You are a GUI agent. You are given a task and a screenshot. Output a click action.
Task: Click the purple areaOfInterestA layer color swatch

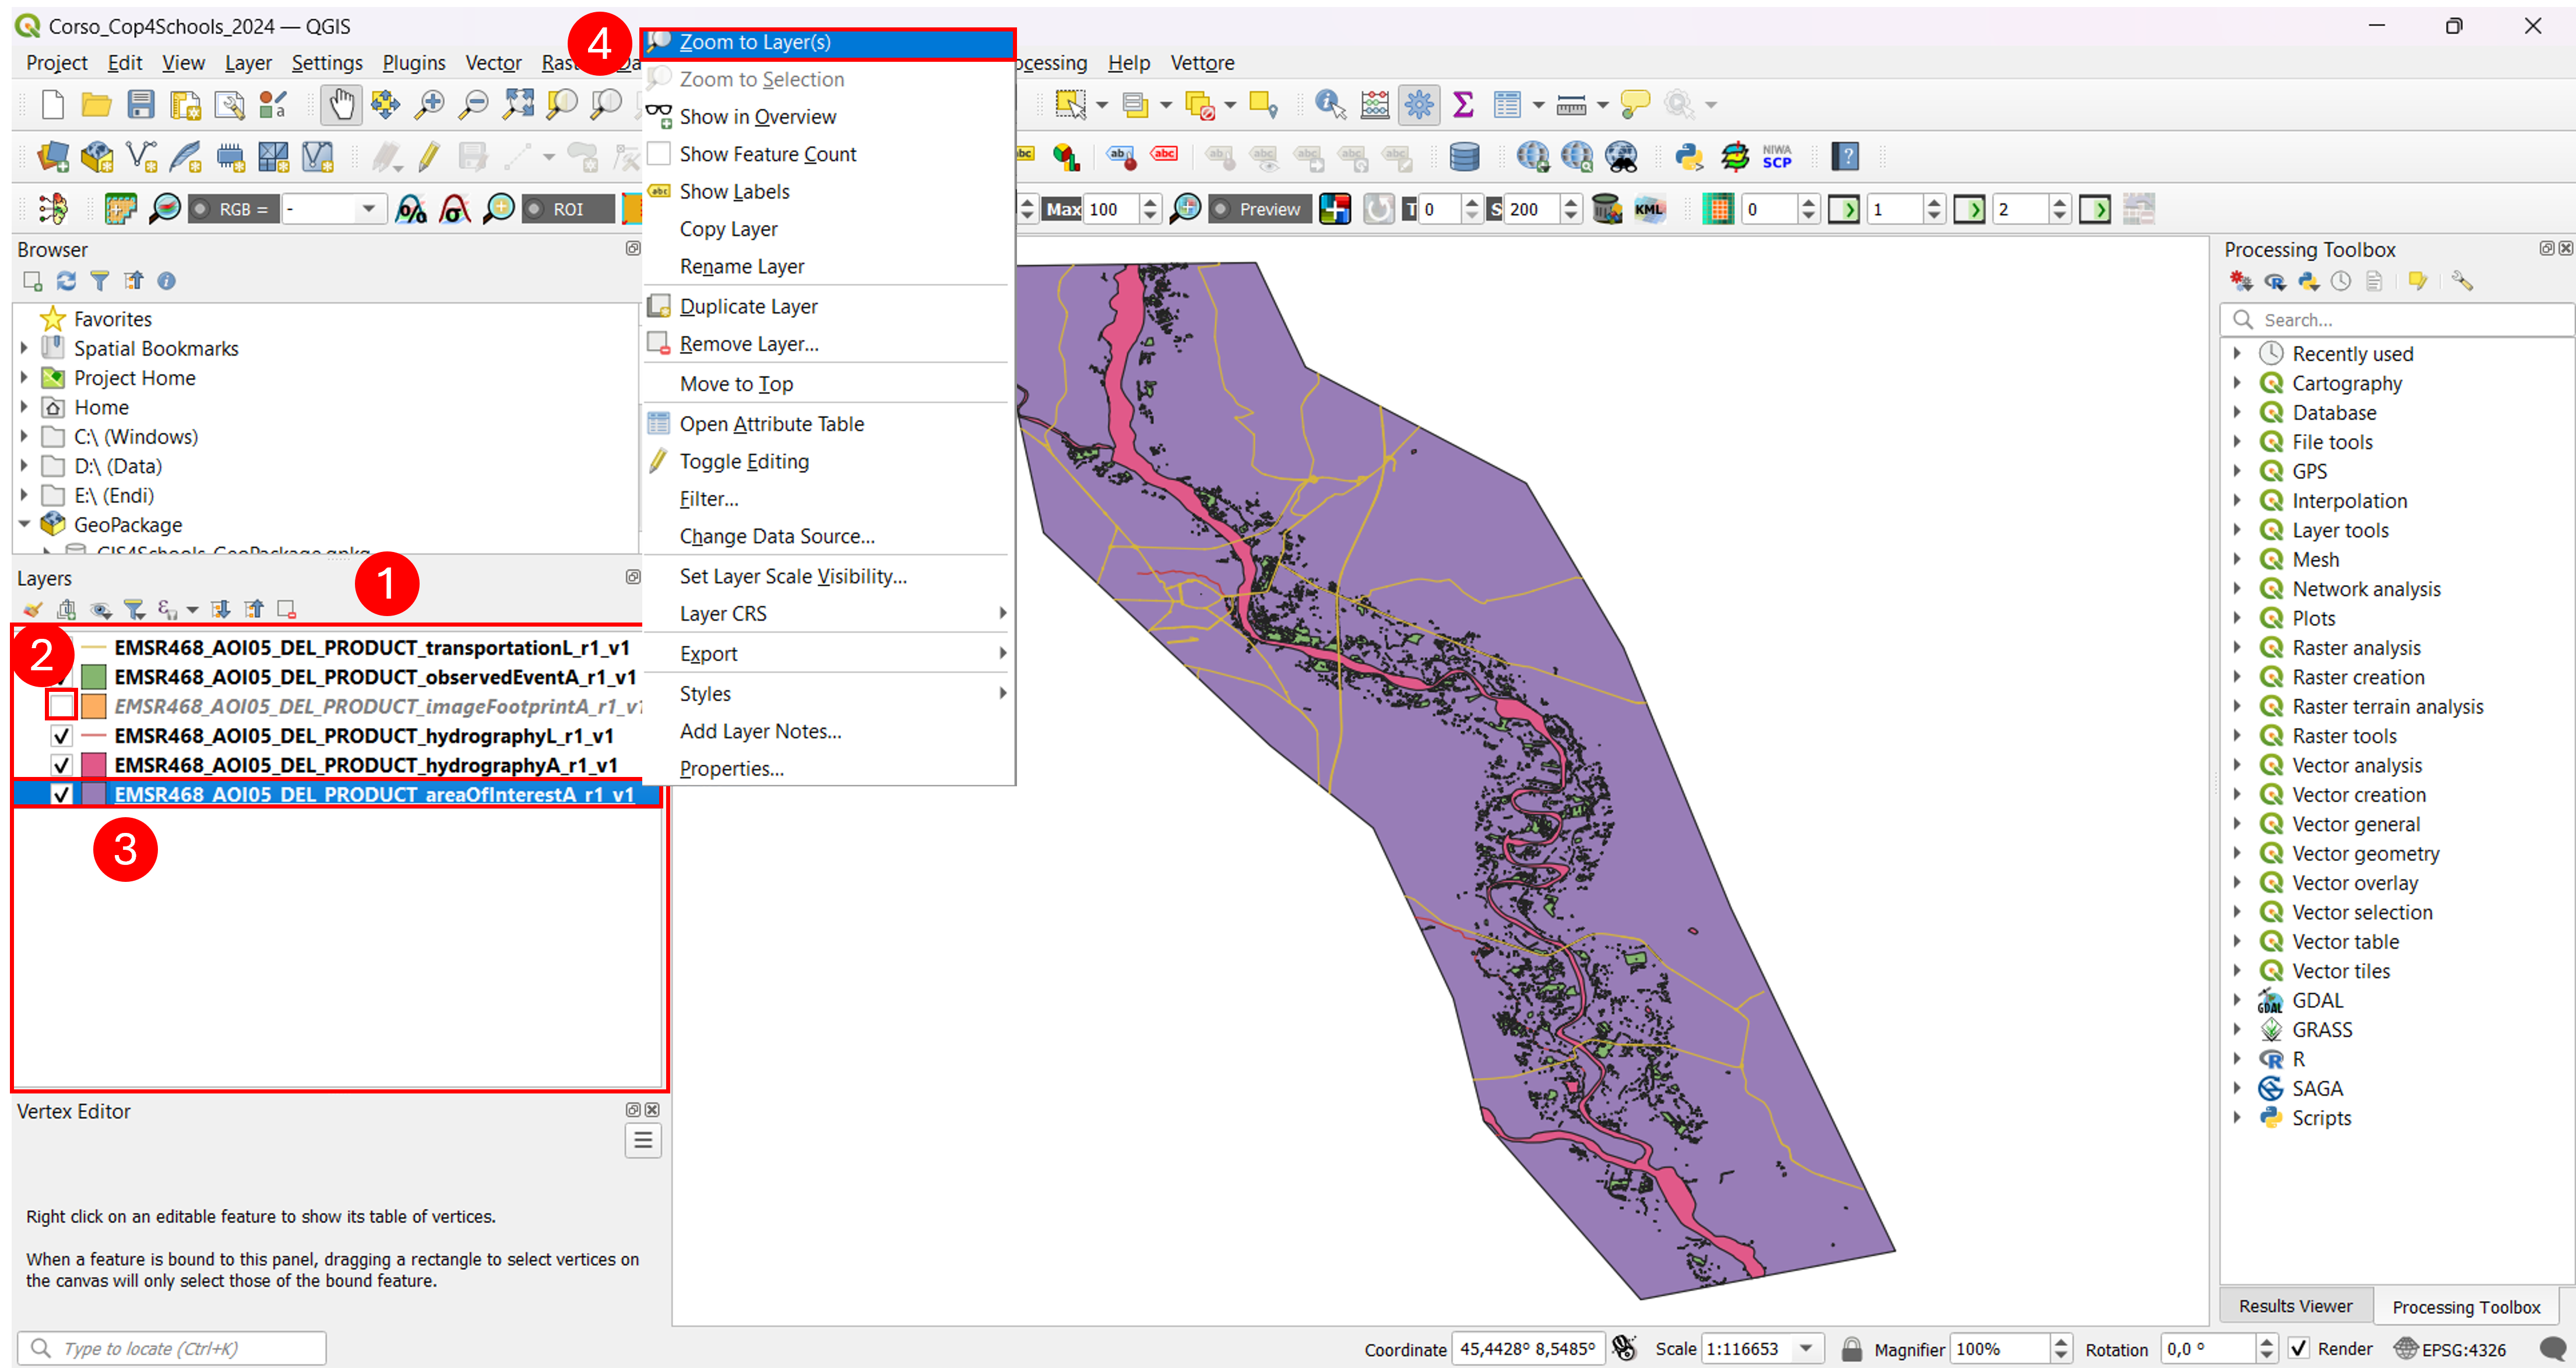[94, 795]
